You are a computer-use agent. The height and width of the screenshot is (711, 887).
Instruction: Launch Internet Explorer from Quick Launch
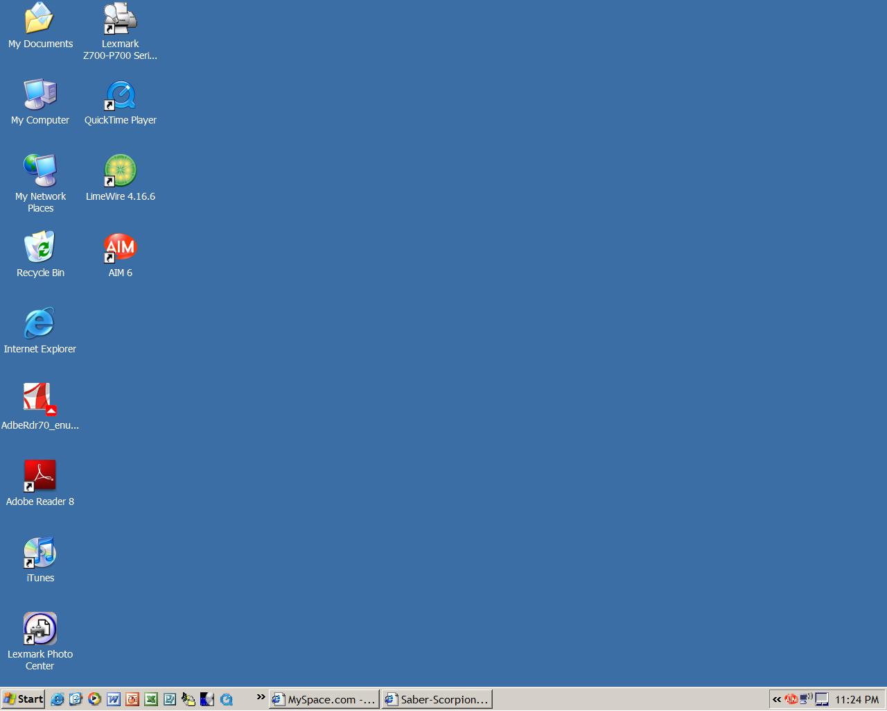58,699
